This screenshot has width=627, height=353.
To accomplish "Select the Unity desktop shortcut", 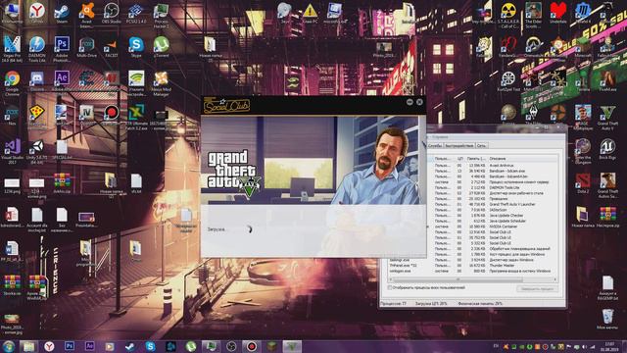I will (x=37, y=151).
